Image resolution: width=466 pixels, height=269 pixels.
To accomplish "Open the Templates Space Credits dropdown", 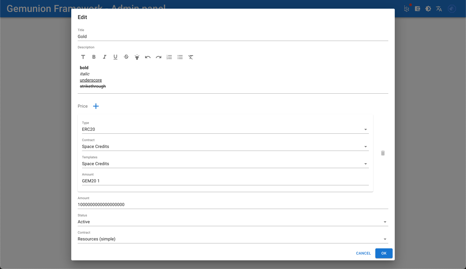I will point(225,164).
